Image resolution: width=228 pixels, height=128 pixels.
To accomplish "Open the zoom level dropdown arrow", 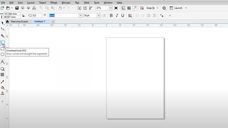I will point(111,8).
